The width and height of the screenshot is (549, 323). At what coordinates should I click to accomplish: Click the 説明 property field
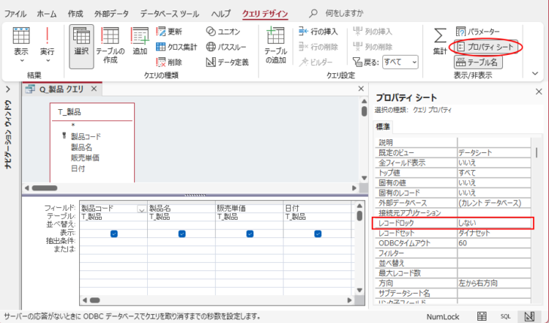[494, 142]
